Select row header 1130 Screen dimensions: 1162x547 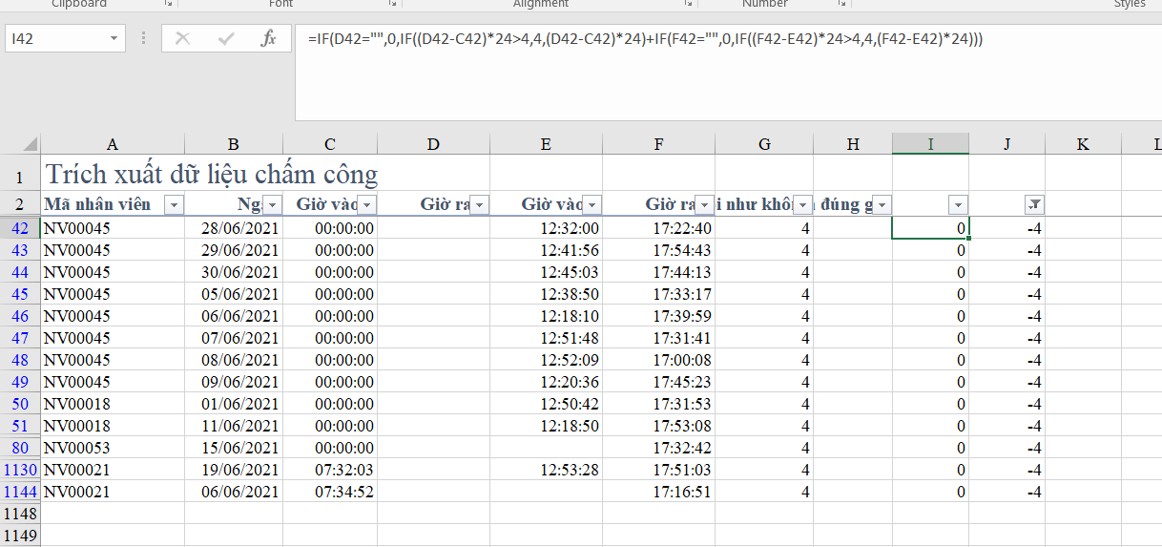pos(19,470)
